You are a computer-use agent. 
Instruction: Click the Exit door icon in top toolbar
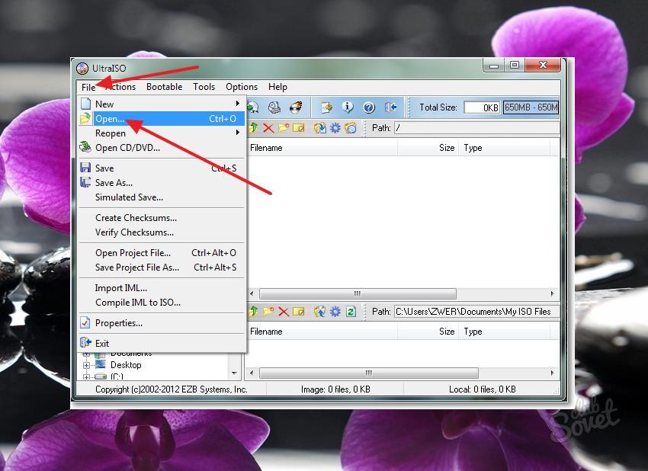tap(391, 107)
